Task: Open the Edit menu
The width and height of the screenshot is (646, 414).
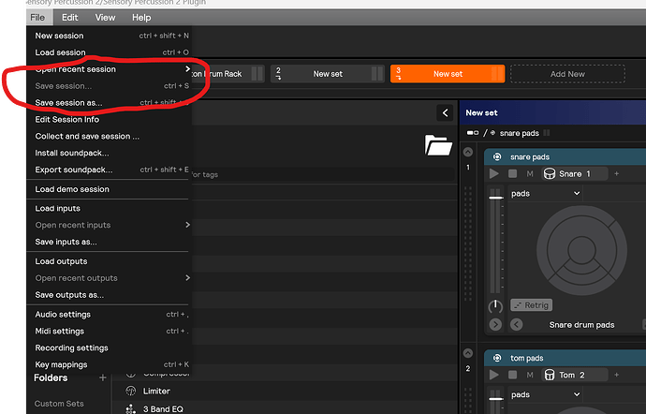Action: click(x=69, y=17)
